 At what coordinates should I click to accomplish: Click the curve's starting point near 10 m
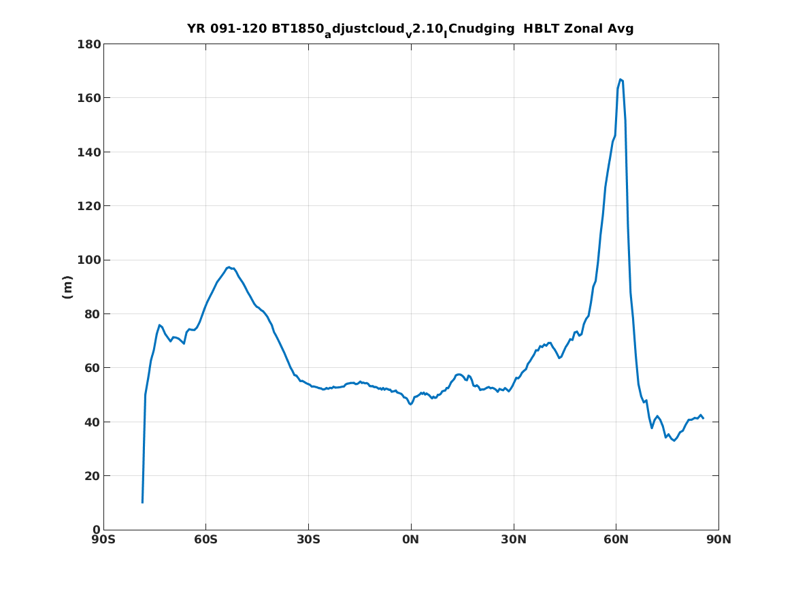(142, 503)
